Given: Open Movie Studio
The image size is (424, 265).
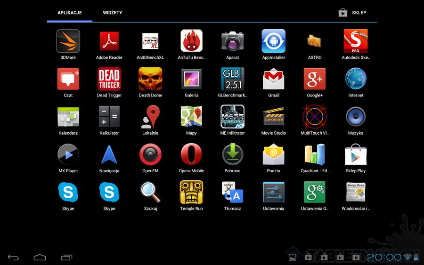Looking at the screenshot, I should pos(274,117).
